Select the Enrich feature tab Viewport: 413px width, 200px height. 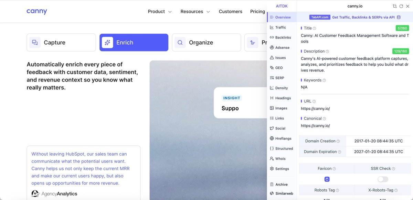click(134, 43)
